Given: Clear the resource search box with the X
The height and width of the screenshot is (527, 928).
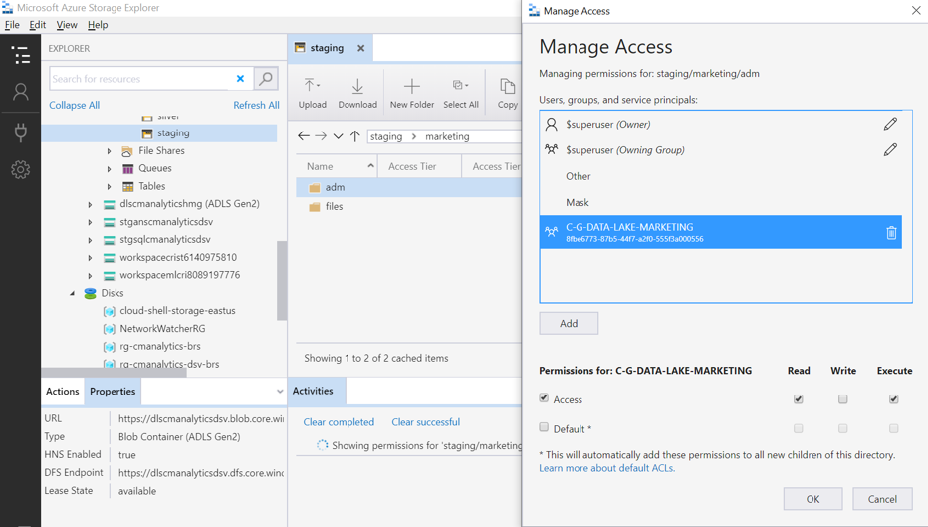Looking at the screenshot, I should (240, 78).
